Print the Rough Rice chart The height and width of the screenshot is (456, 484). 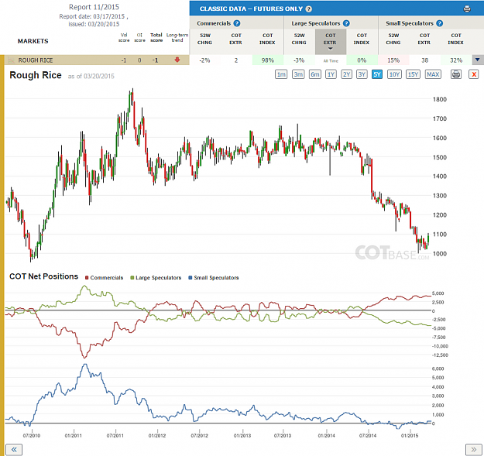[456, 74]
